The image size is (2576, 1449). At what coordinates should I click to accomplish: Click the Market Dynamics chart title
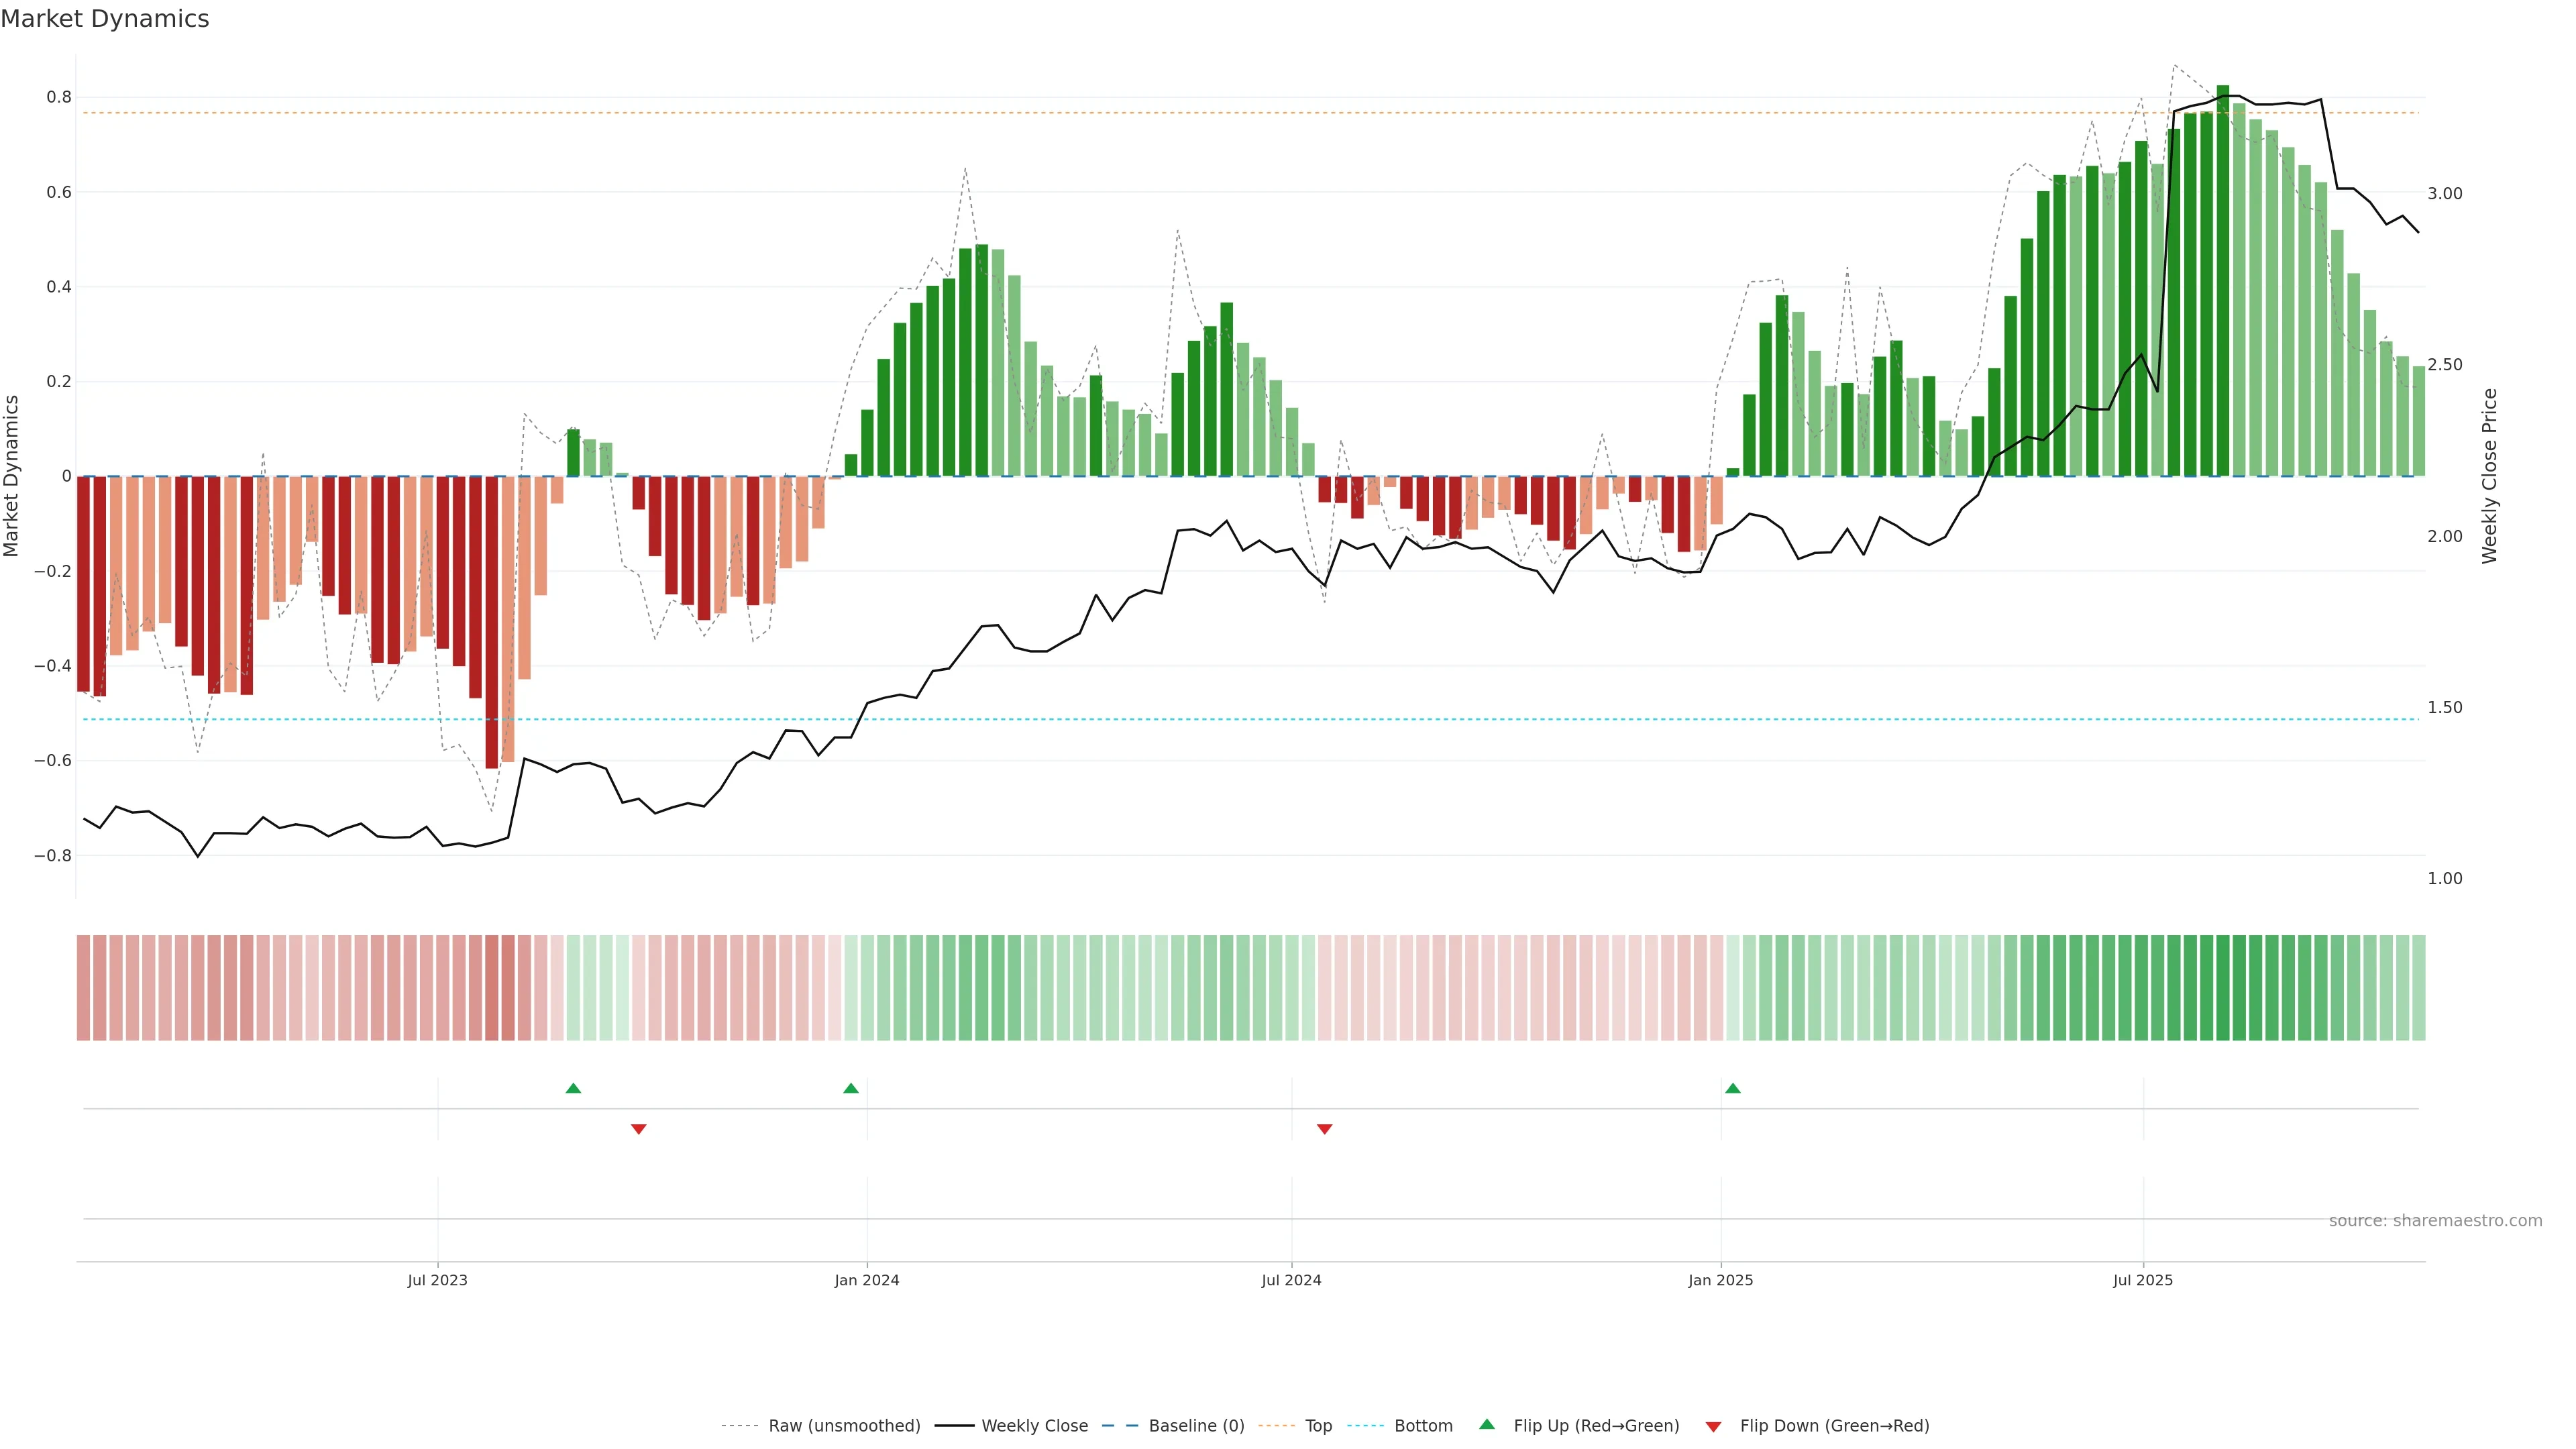tap(105, 19)
